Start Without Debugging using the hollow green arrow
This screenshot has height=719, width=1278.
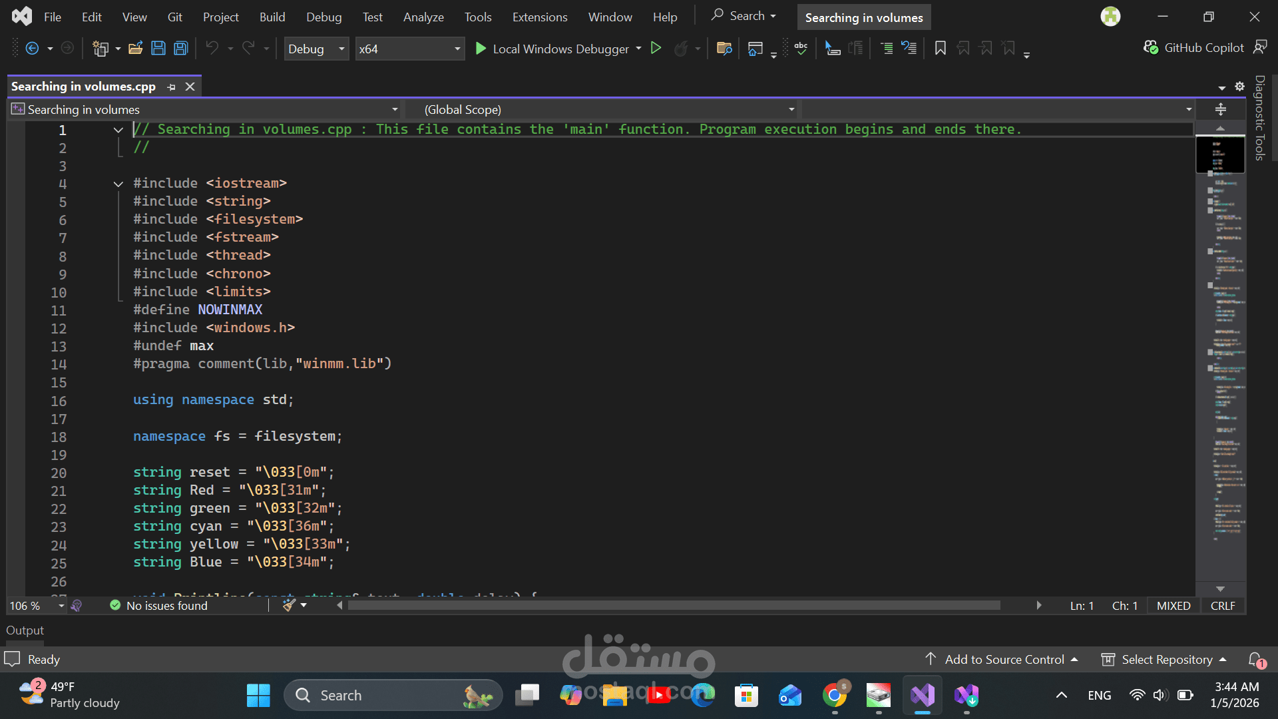pyautogui.click(x=656, y=49)
